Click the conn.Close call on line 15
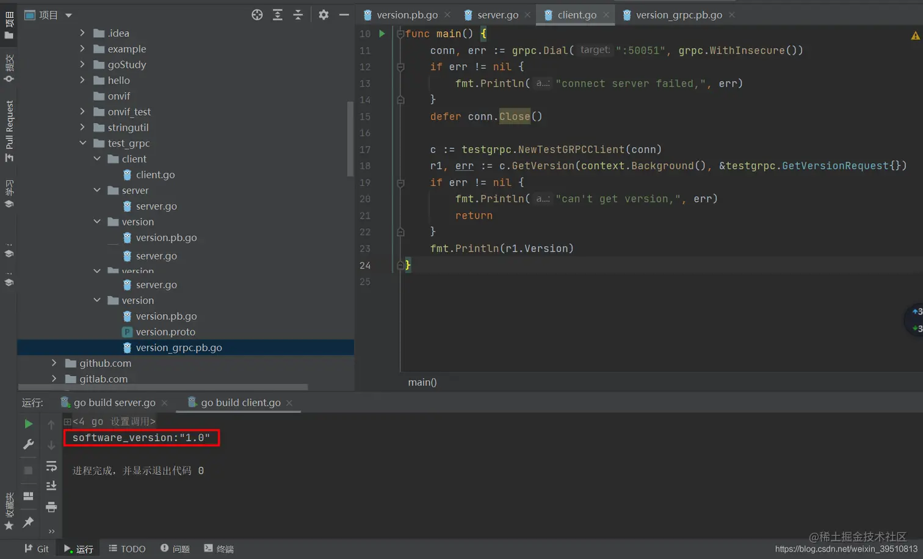Screen dimensions: 923x559 (505, 117)
